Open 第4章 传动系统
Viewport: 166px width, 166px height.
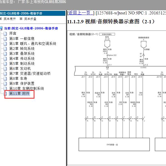click(22, 58)
